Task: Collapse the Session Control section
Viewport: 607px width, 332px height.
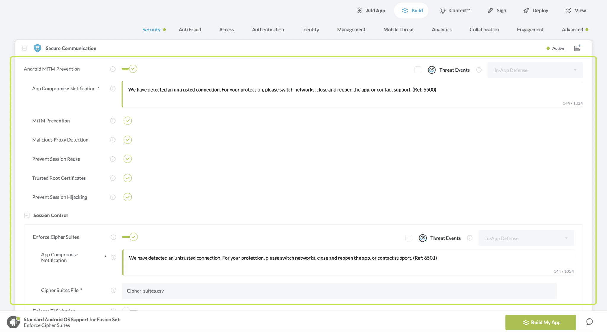Action: [27, 215]
